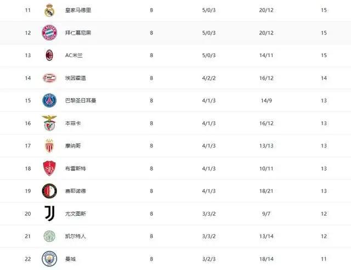Select the AS Monaco badge

coord(49,145)
